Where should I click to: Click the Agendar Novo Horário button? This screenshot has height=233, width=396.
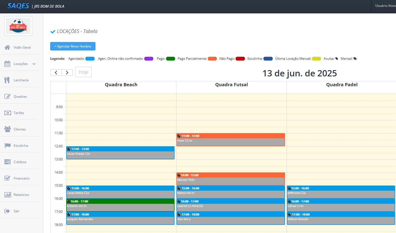73,46
